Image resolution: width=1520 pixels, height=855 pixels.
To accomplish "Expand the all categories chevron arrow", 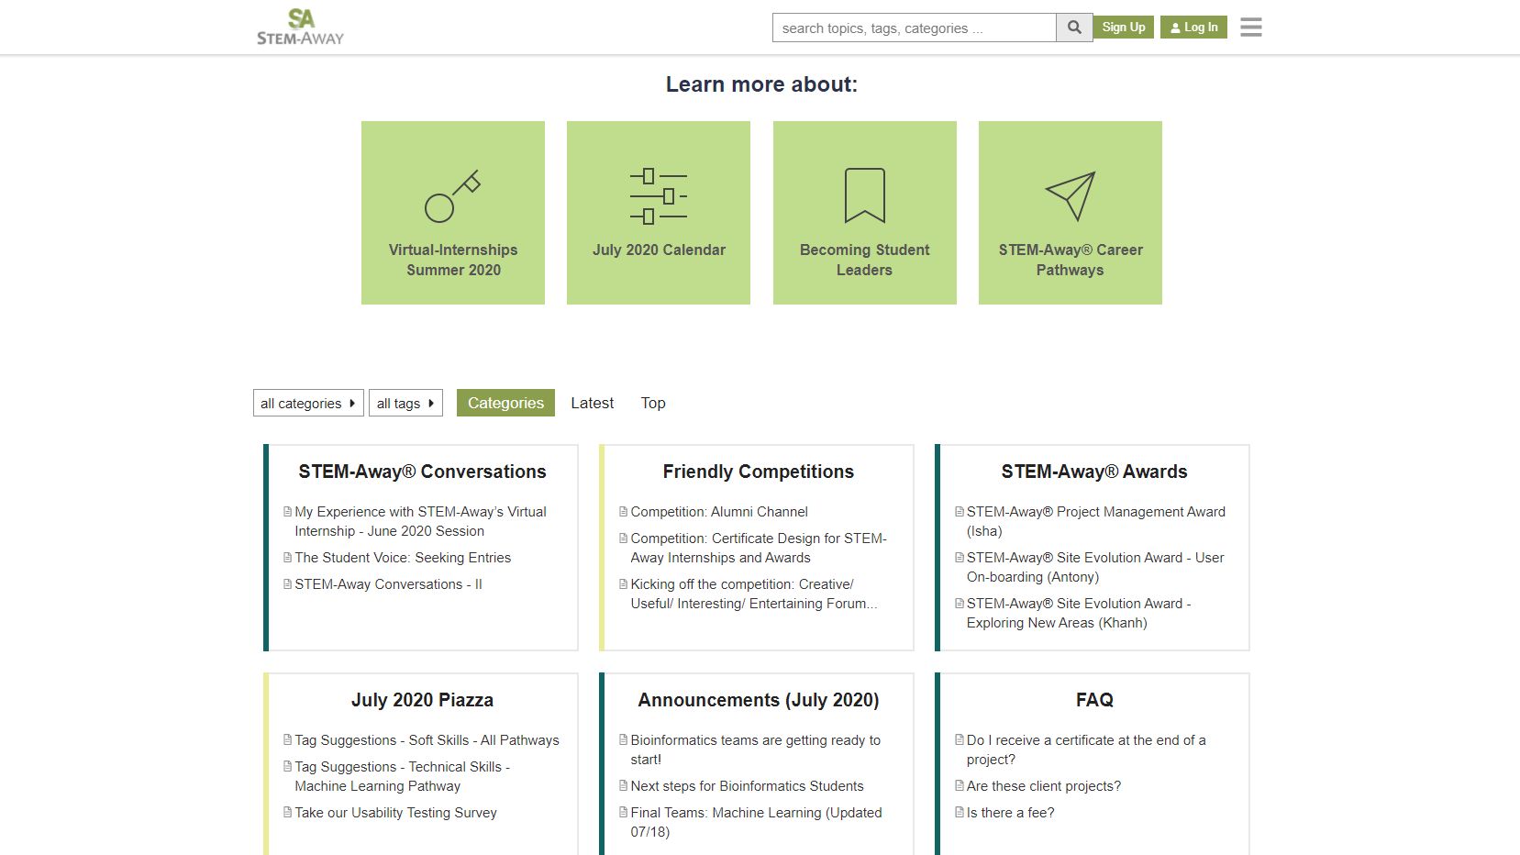I will (351, 403).
